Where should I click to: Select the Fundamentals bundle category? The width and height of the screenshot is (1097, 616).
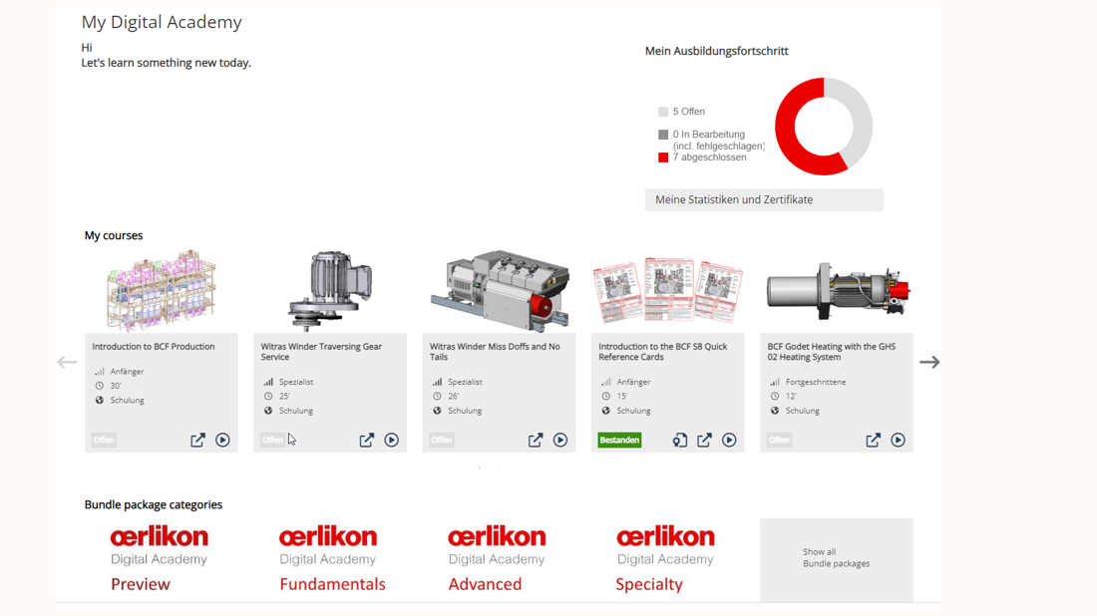[x=329, y=559]
